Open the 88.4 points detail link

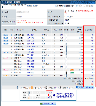tap(93, 47)
